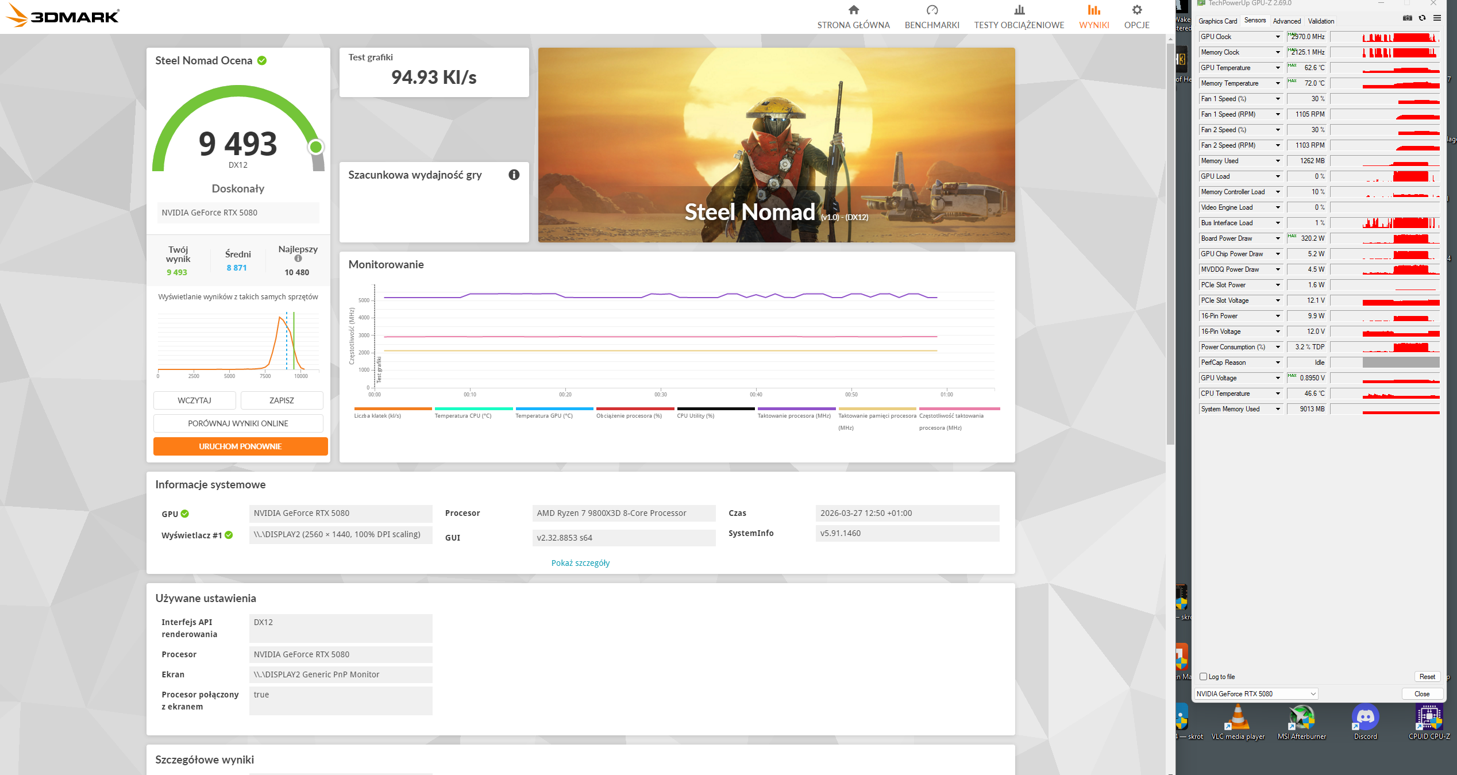The image size is (1457, 775).
Task: Click the GPU-Z screenshot camera icon
Action: [1407, 18]
